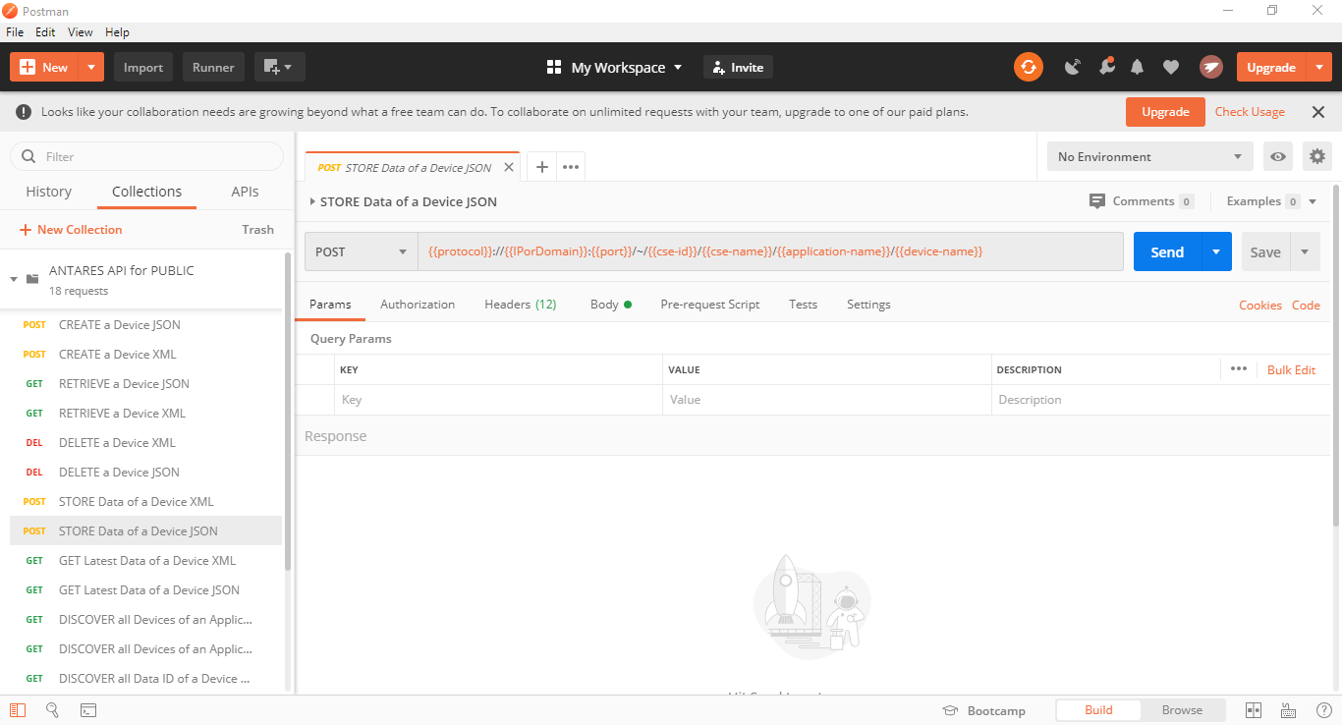Screen dimensions: 1342x725
Task: Click the find and replace icon
Action: point(53,710)
